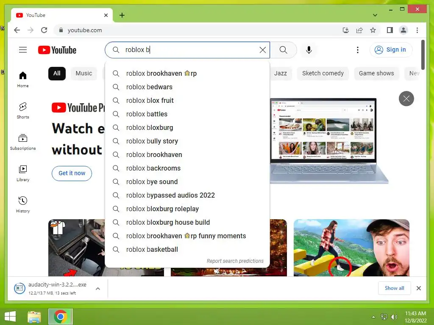
Task: Choose suggestion roblox bloxburg house build
Action: 187,223
